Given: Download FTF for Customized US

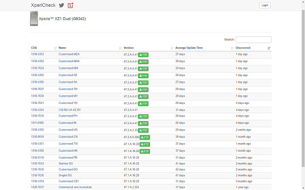Looking at the screenshot, I should [x=143, y=130].
